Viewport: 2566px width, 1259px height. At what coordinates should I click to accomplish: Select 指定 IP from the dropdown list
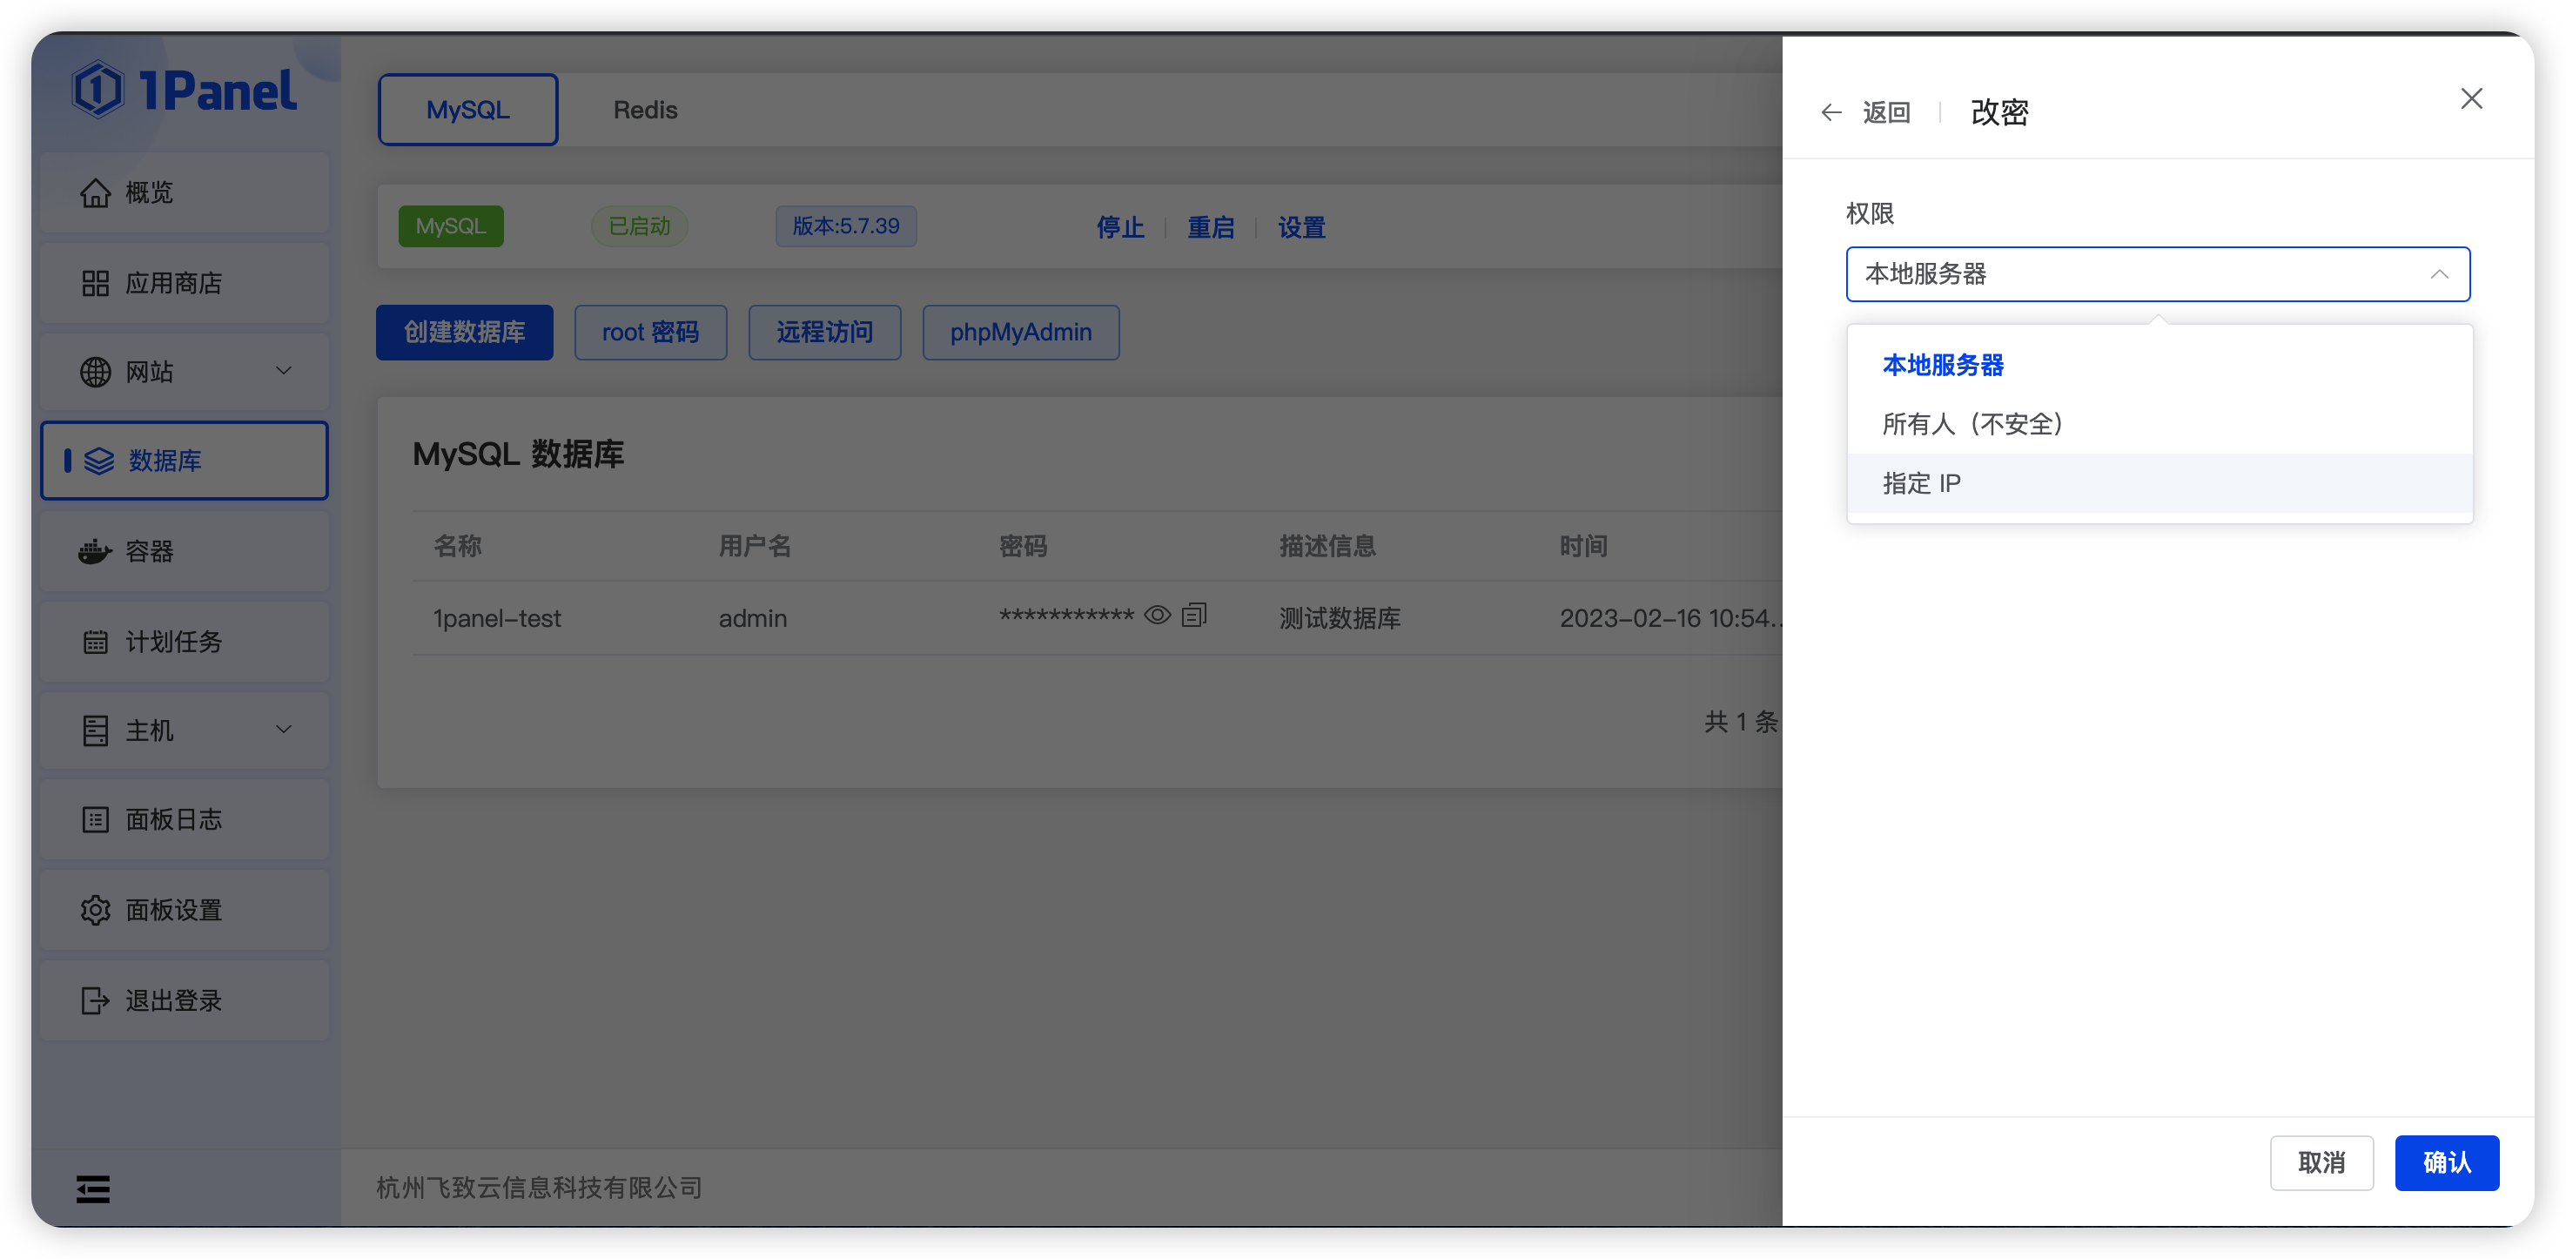[x=1922, y=483]
